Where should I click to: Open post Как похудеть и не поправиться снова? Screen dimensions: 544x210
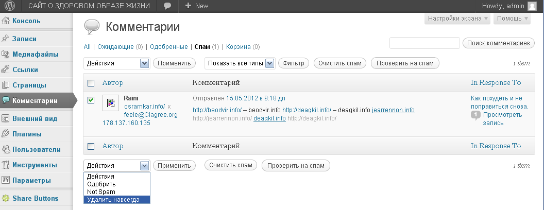coord(500,102)
